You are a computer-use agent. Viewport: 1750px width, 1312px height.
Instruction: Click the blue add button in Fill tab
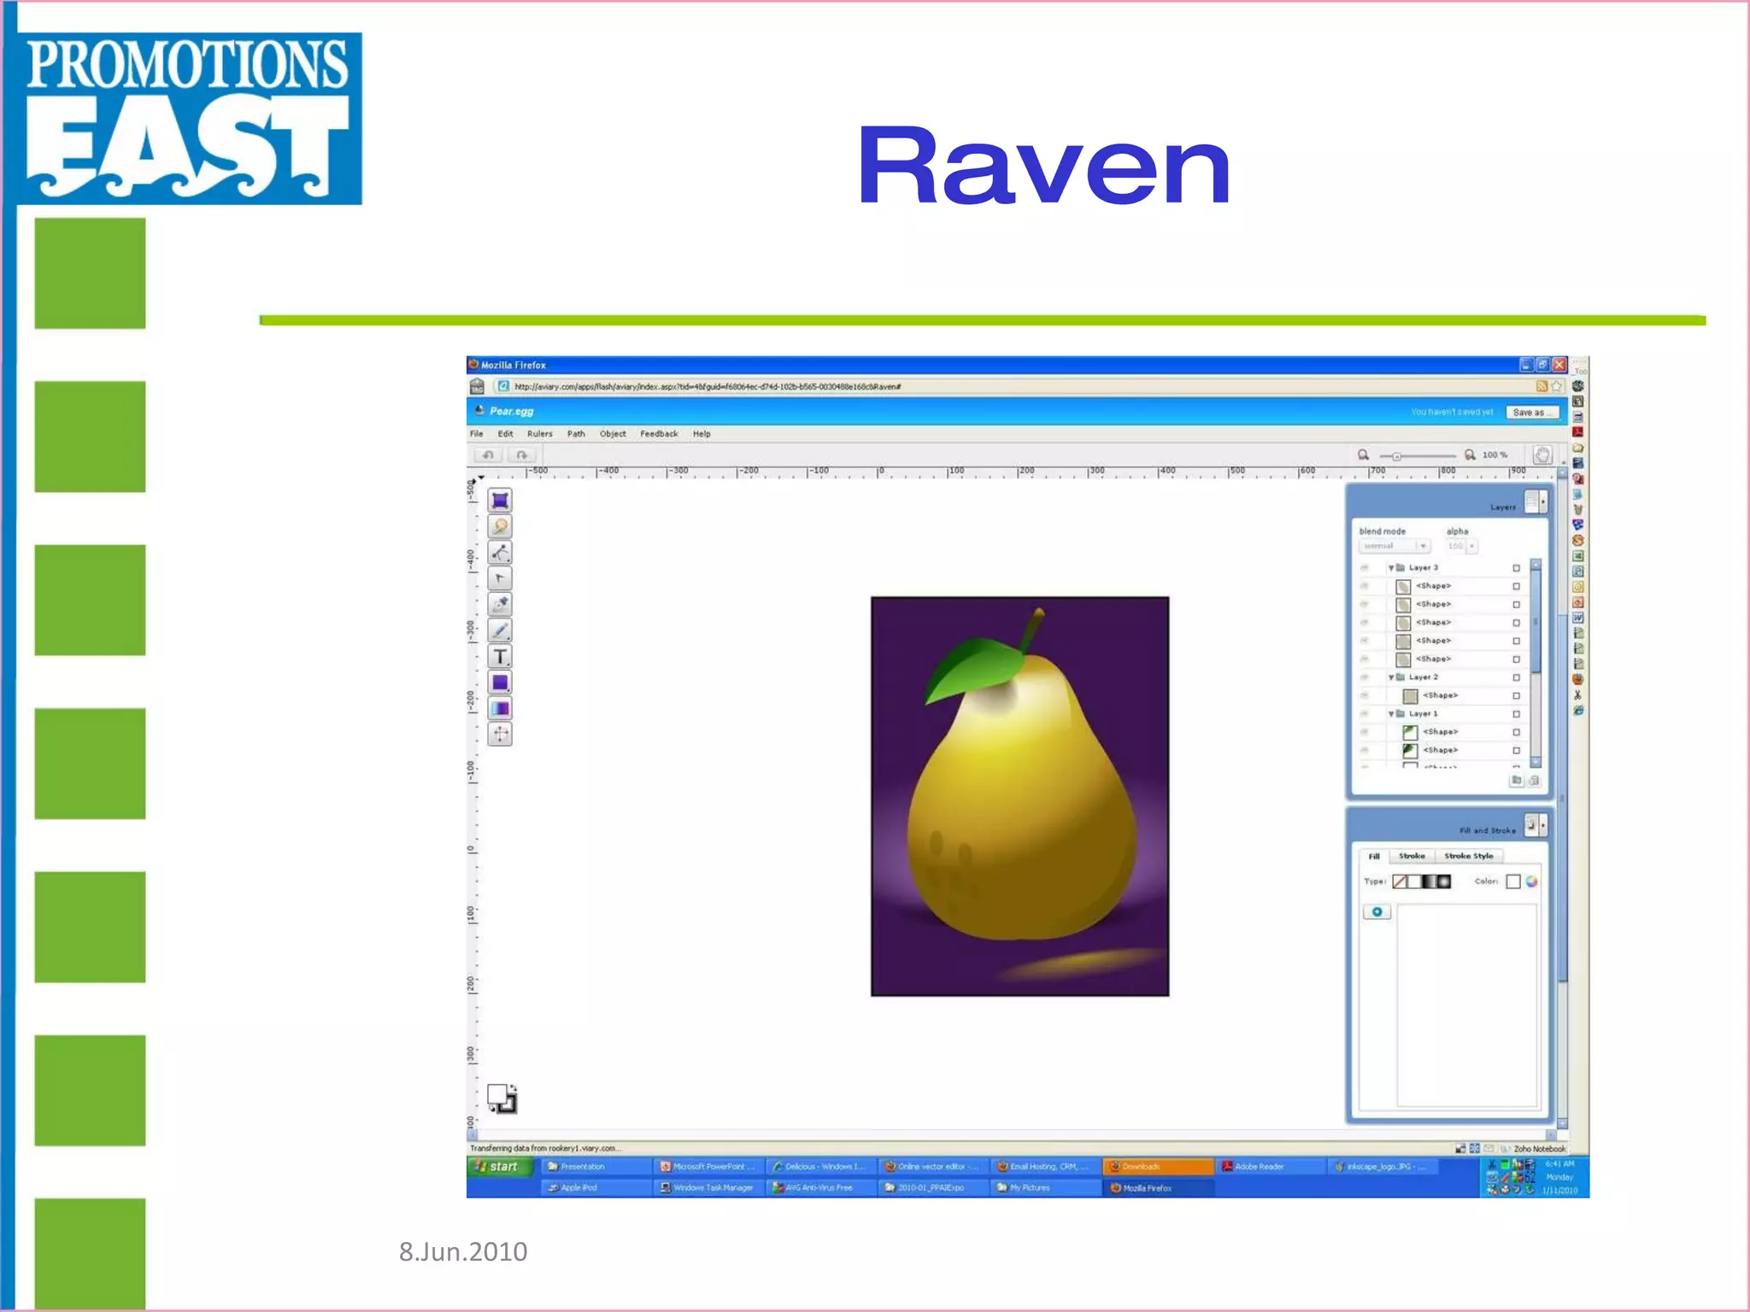pyautogui.click(x=1377, y=912)
